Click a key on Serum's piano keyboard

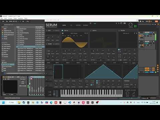coord(91,93)
